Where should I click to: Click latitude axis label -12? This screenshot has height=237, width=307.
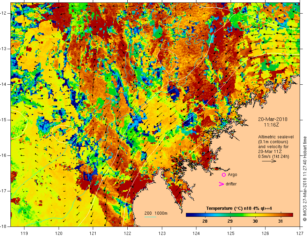(x=4, y=13)
